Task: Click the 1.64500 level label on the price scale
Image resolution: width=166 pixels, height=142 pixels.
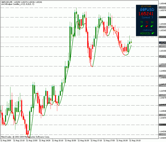Action: click(x=163, y=115)
